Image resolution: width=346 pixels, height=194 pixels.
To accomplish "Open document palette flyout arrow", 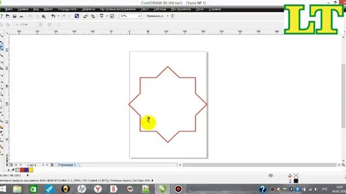I will point(9,170).
